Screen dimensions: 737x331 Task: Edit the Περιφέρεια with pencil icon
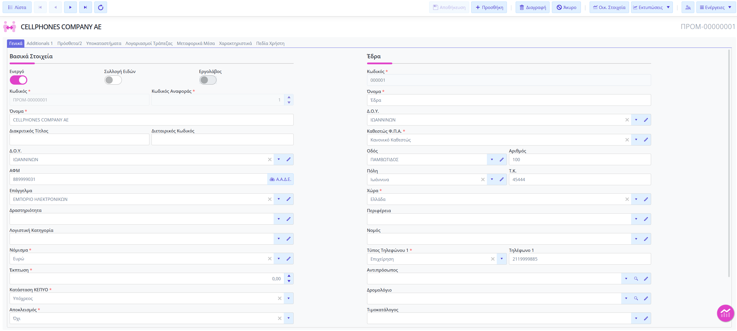pyautogui.click(x=646, y=219)
